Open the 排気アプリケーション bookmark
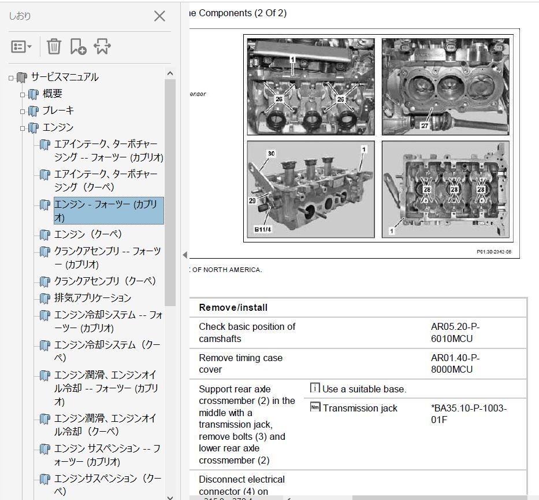539x500 pixels. coord(91,297)
